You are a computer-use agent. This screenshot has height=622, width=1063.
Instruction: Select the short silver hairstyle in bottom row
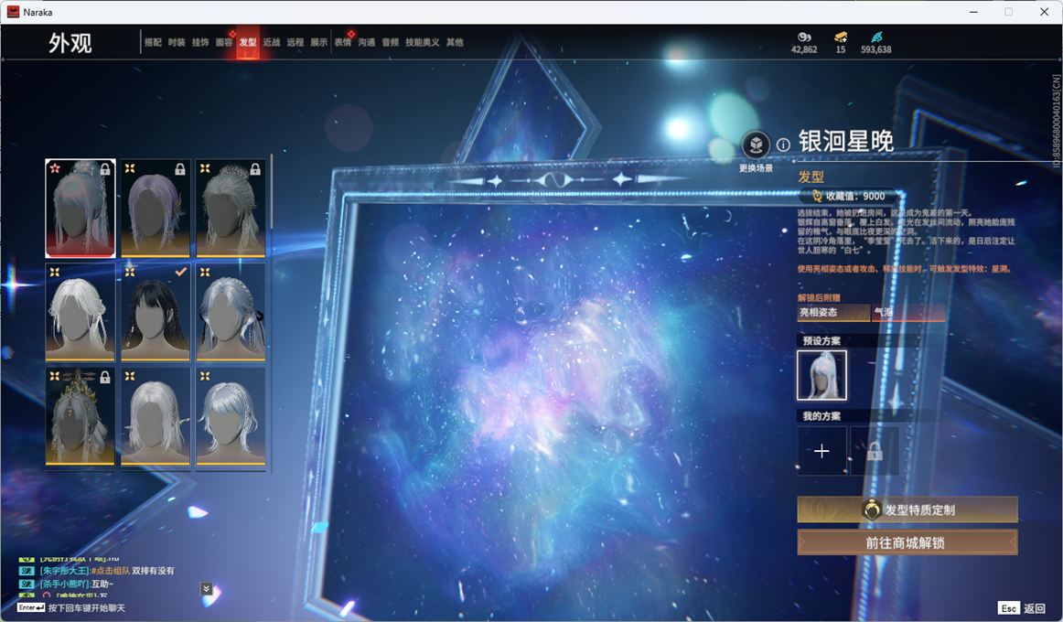(x=231, y=416)
